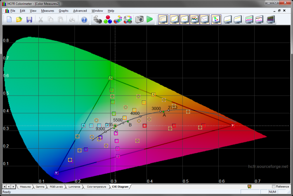Open the Window menu
The height and width of the screenshot is (196, 293).
(97, 11)
